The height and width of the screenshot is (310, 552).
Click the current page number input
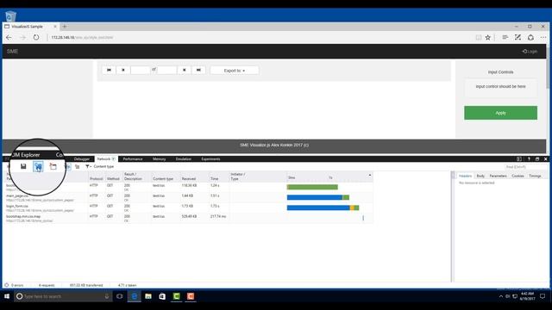tap(140, 70)
